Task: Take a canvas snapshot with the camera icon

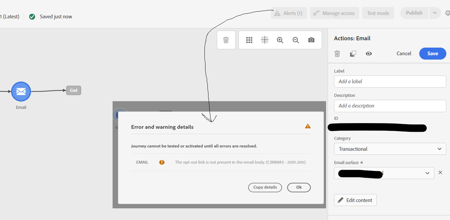Action: coord(311,40)
